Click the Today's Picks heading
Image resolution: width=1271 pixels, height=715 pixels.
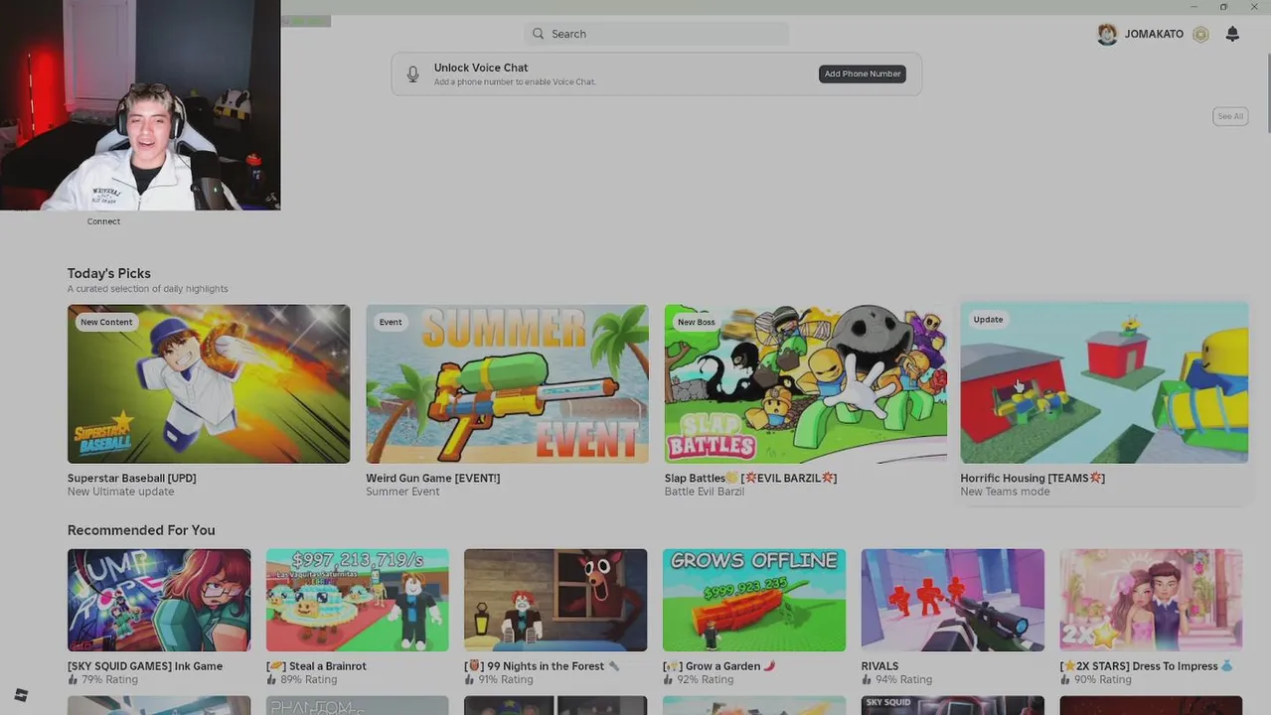click(109, 273)
